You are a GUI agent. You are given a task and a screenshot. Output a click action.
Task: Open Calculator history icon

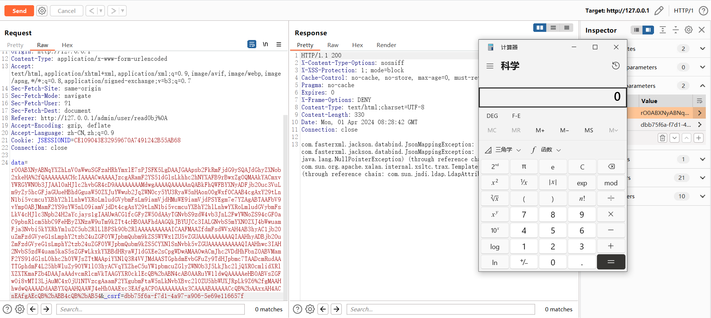(615, 66)
